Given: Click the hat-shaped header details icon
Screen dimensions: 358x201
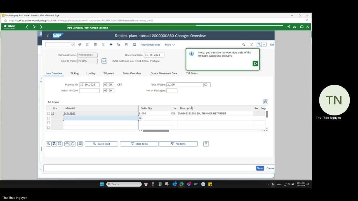Looking at the screenshot, I should [x=111, y=45].
